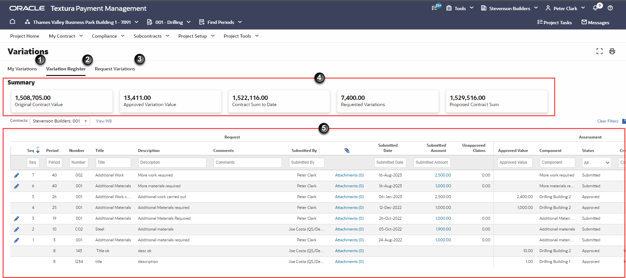This screenshot has width=626, height=278.
Task: Expand the Stevenson Builders organization menu
Action: [509, 8]
